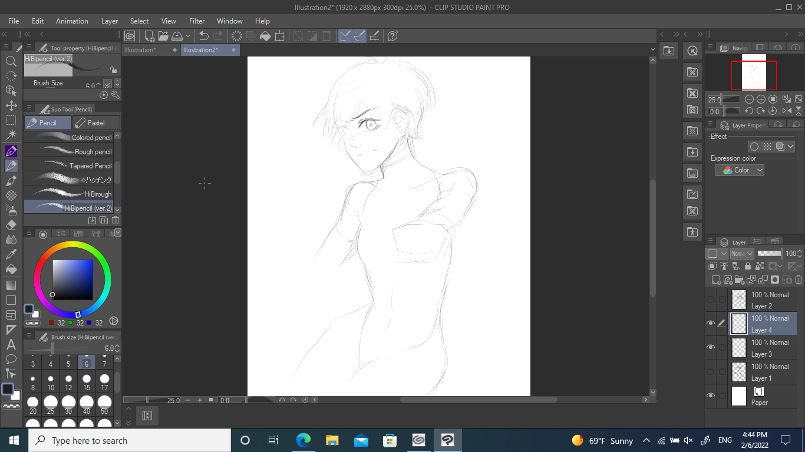Pick the Eraser tool
Image resolution: width=805 pixels, height=452 pixels.
click(11, 225)
